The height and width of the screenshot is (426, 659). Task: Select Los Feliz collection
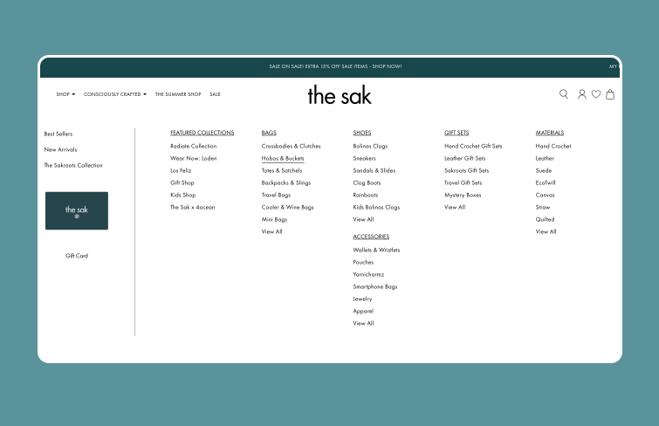[181, 170]
